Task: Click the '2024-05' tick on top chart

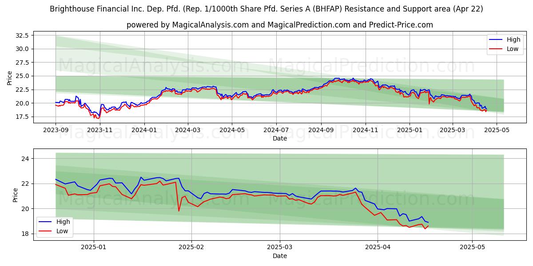Action: 231,130
